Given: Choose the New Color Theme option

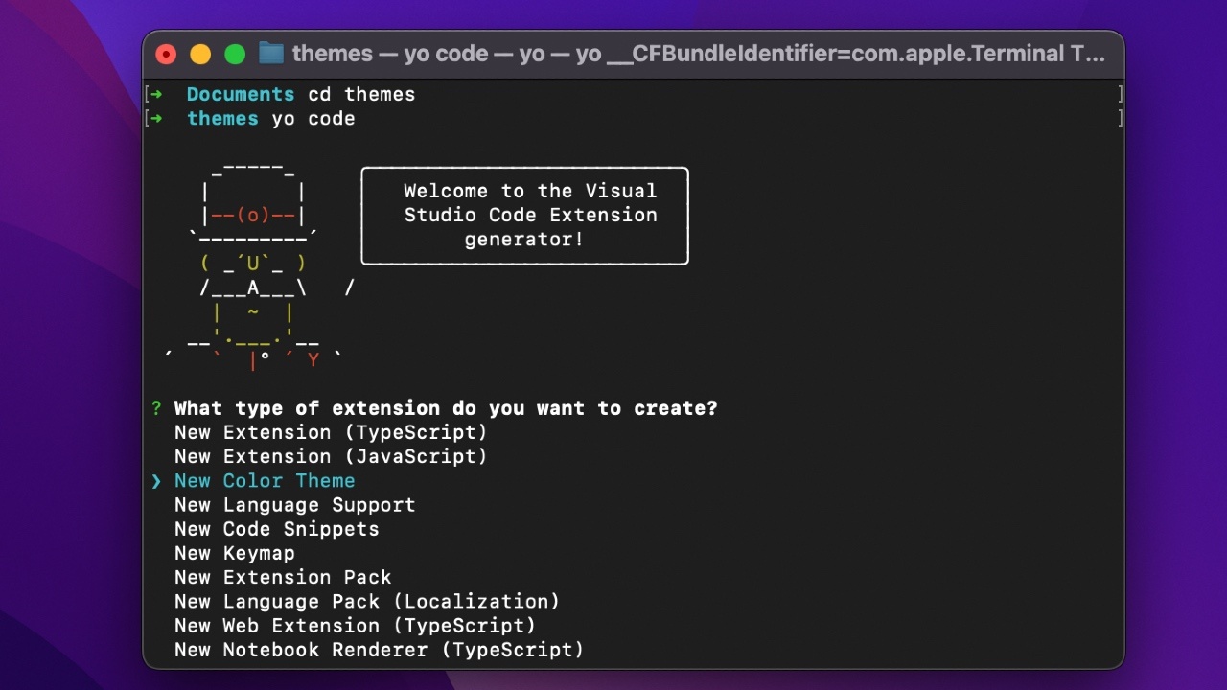Looking at the screenshot, I should tap(265, 480).
